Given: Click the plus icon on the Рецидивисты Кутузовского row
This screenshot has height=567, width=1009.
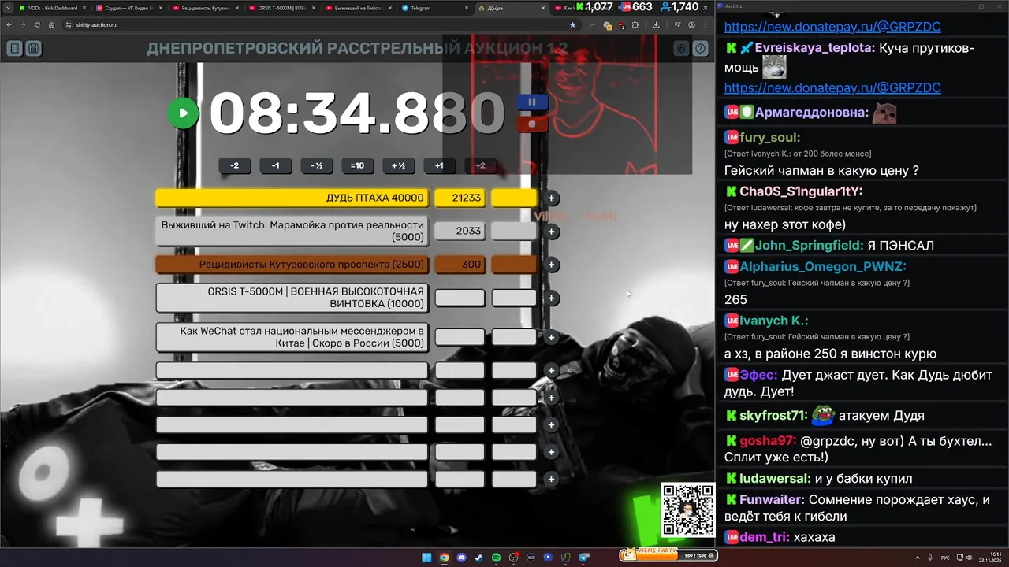Looking at the screenshot, I should 552,265.
